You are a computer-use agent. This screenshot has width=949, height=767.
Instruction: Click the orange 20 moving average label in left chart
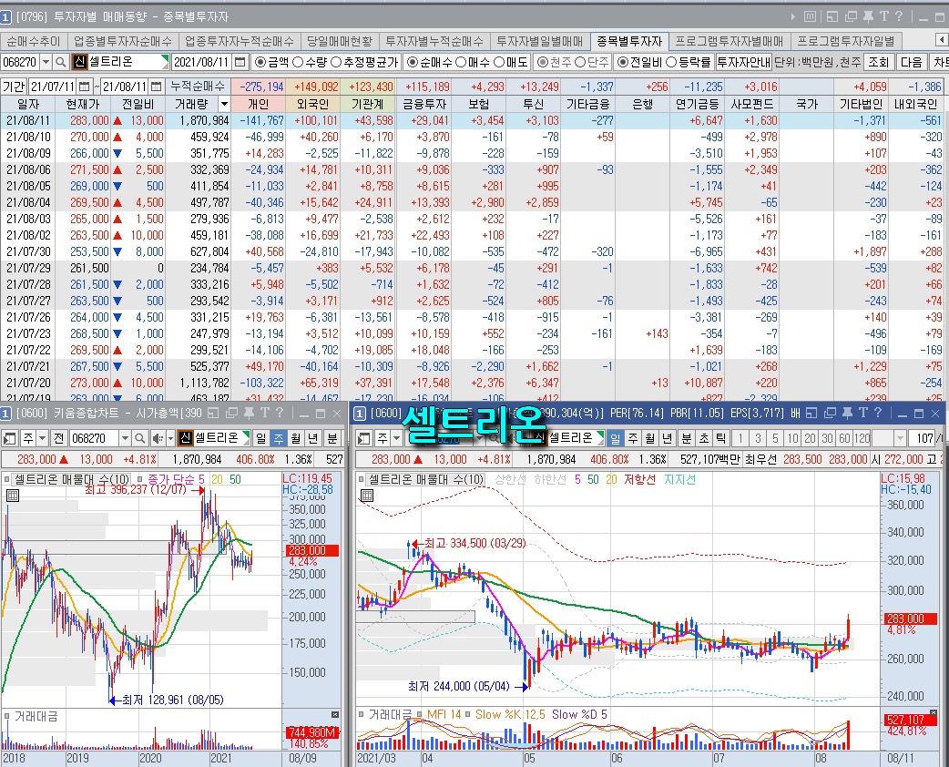tap(217, 479)
